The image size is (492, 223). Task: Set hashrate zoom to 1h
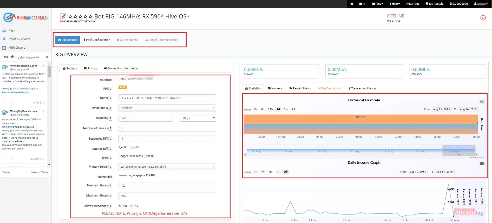pyautogui.click(x=255, y=109)
